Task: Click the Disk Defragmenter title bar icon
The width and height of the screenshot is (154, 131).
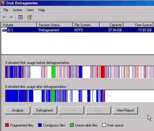Action: (x=3, y=3)
